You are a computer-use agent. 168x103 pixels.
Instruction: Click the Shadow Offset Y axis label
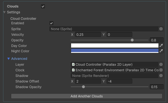pyautogui.click(x=104, y=81)
